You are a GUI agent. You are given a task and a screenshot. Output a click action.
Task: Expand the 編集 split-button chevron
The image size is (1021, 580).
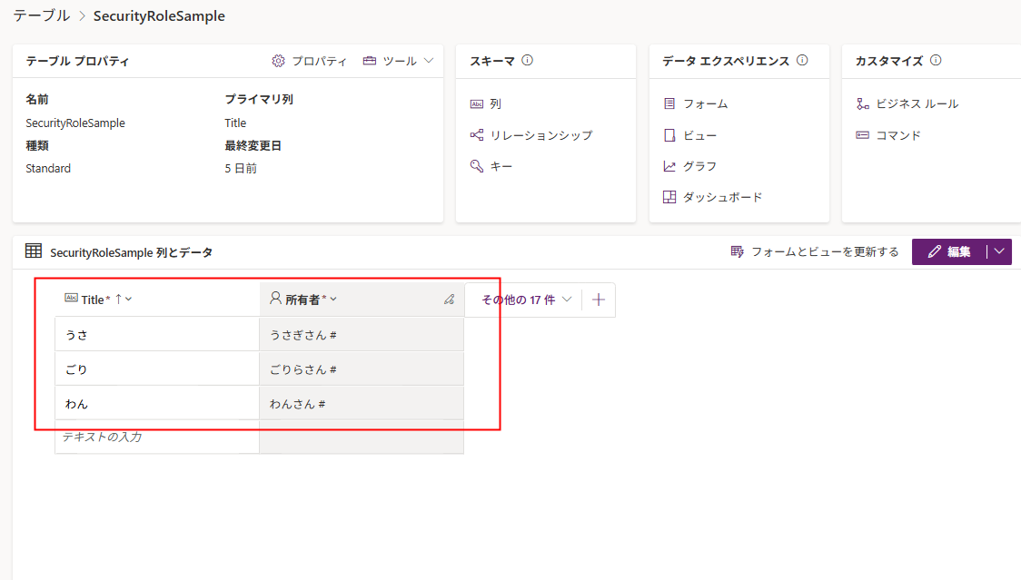(x=999, y=251)
